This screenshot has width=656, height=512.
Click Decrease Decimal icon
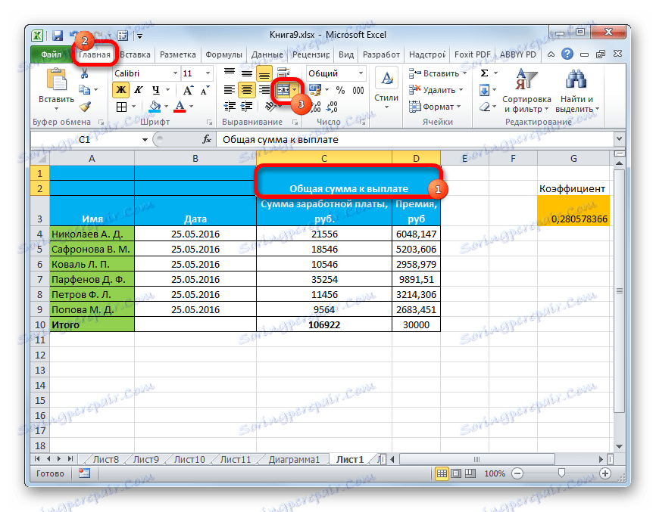point(332,107)
